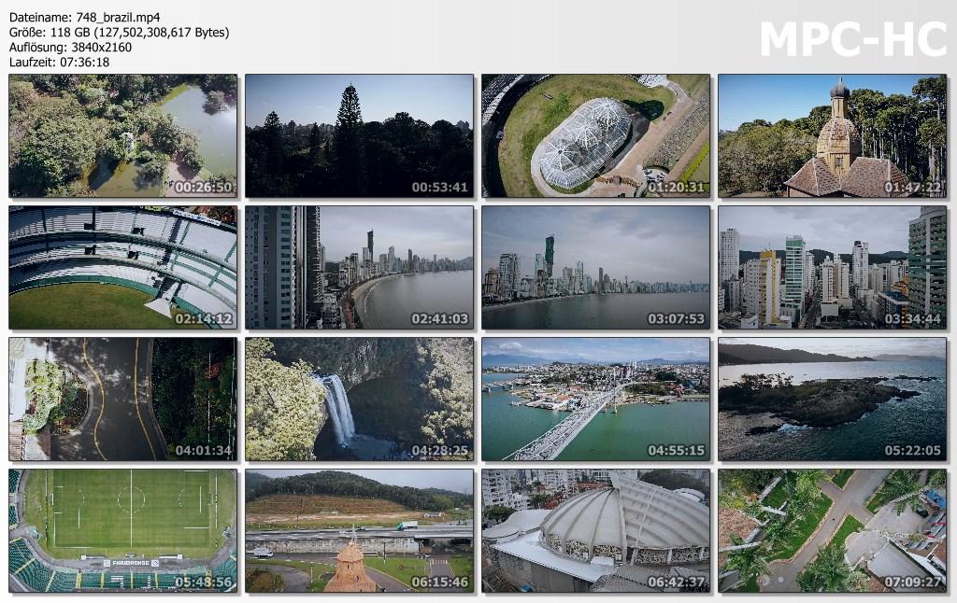957x603 pixels.
Task: Choose the beach skyline thumbnail at 02:41:03
Action: [360, 268]
